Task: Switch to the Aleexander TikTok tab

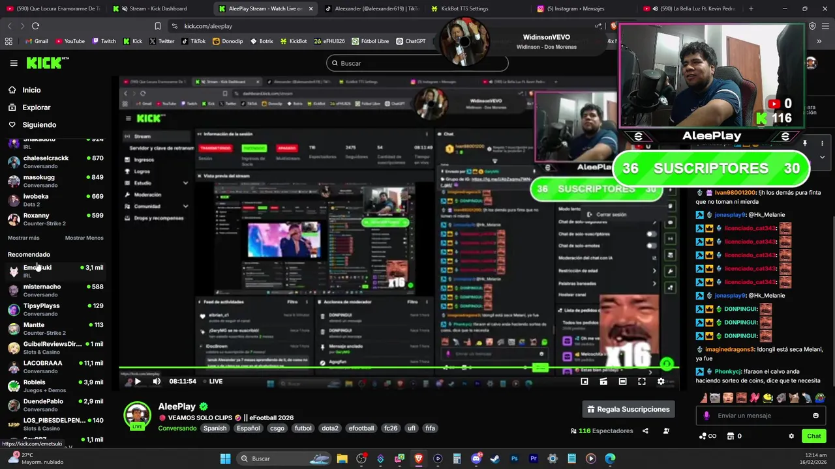Action: [x=372, y=8]
